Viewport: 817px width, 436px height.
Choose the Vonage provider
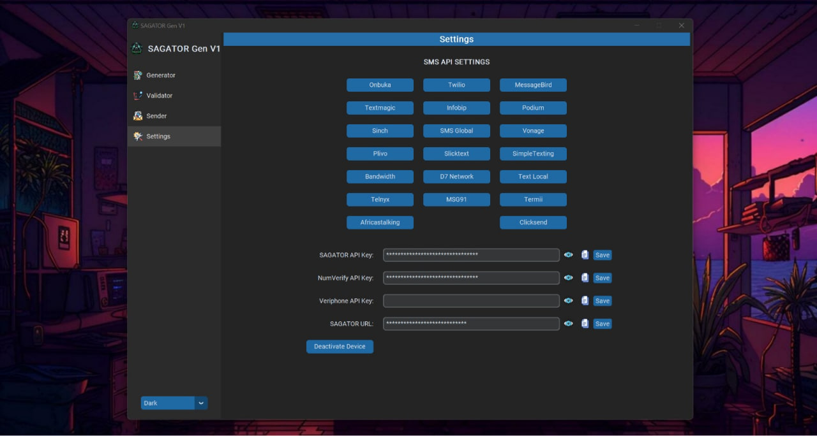(533, 131)
